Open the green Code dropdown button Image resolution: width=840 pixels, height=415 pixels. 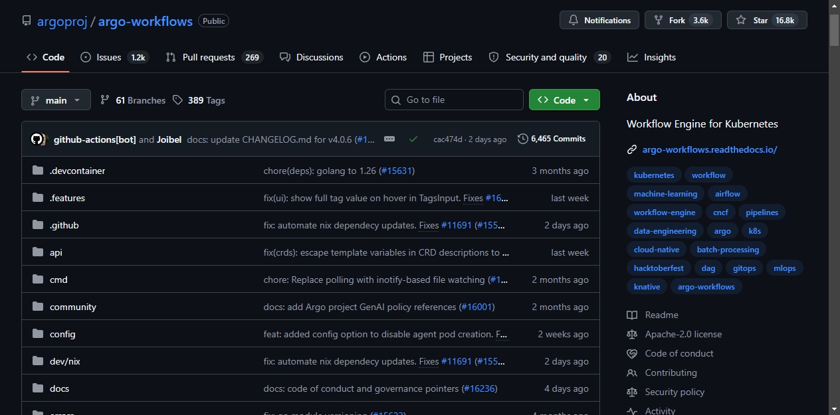(x=564, y=100)
